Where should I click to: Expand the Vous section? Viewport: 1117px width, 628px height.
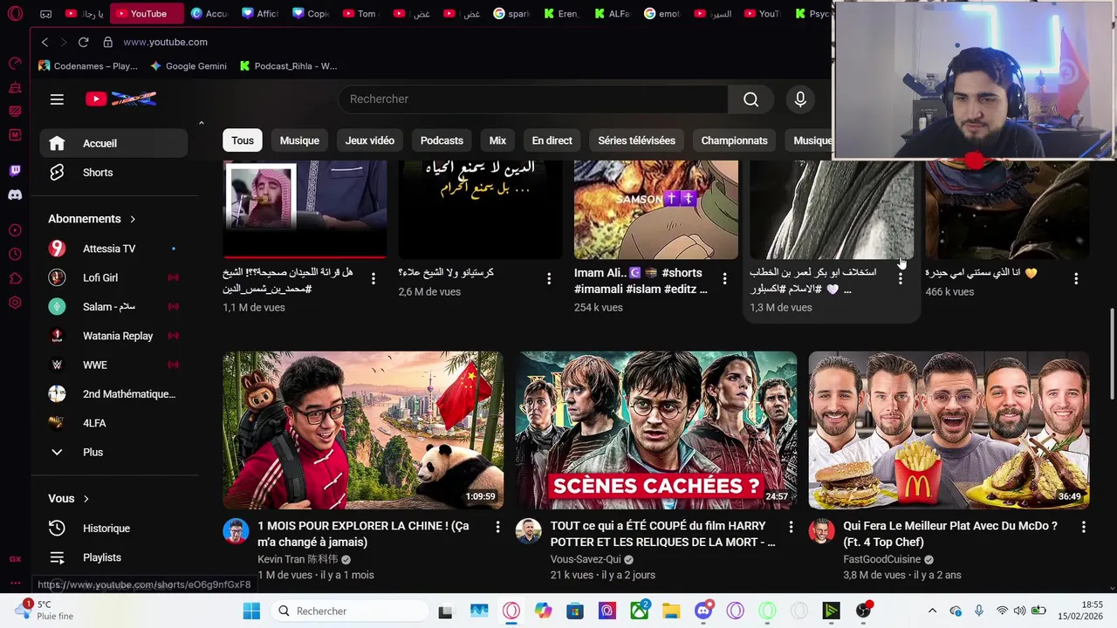(69, 499)
